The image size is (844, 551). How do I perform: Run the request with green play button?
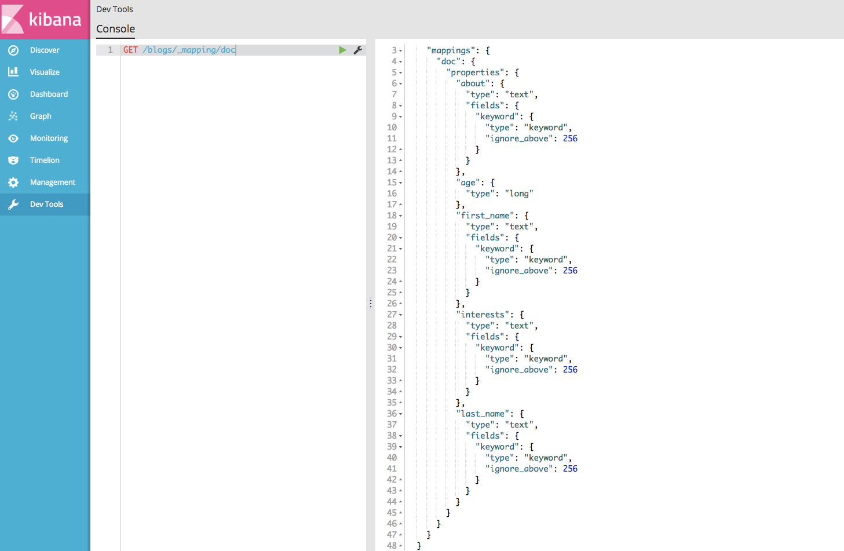coord(342,50)
